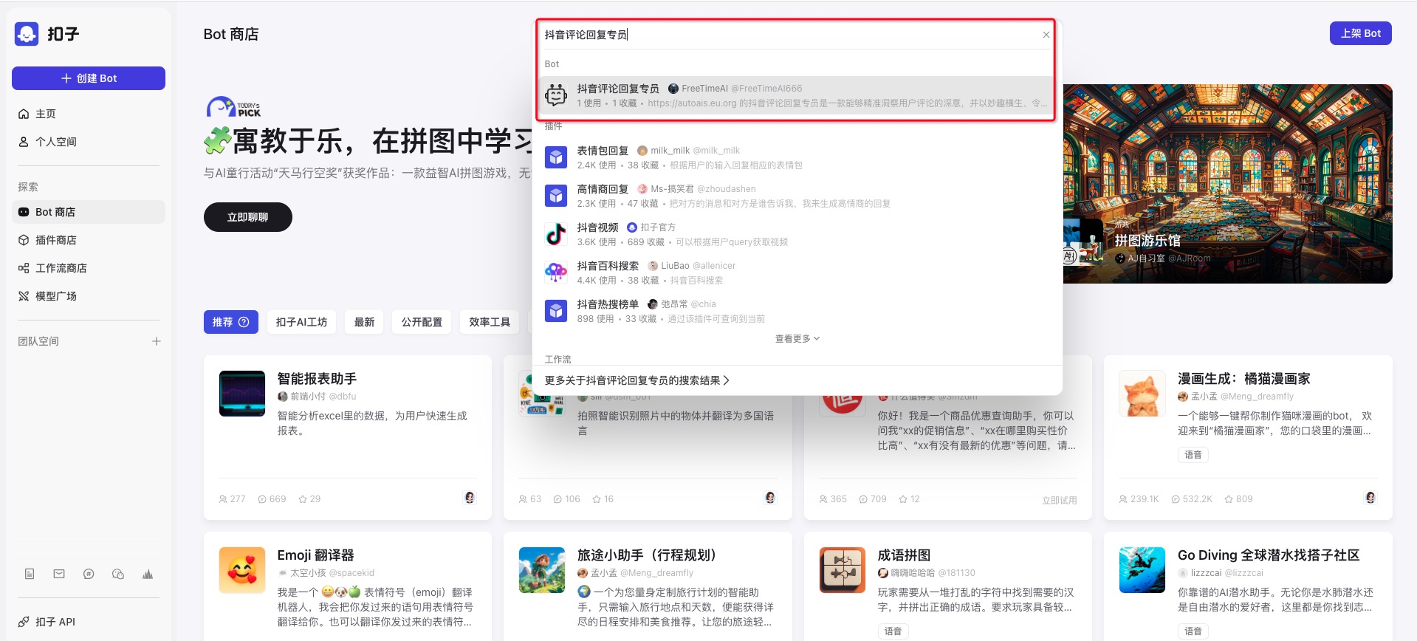The image size is (1417, 641).
Task: Click the robot icon of 抖音评论回复专员 result
Action: [x=556, y=95]
